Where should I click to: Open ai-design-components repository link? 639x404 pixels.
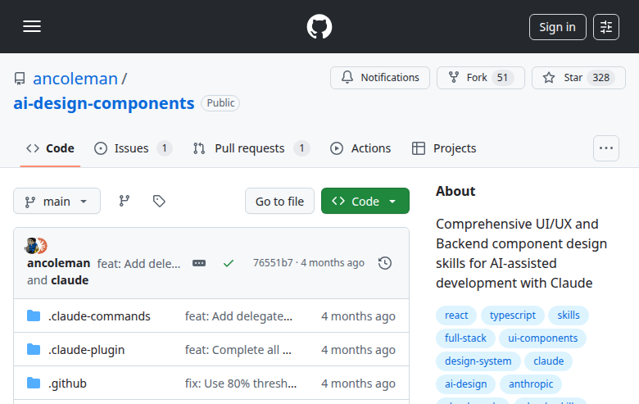pos(104,103)
